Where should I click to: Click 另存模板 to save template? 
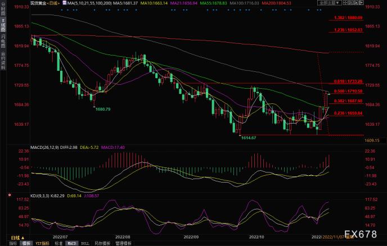tap(102, 243)
